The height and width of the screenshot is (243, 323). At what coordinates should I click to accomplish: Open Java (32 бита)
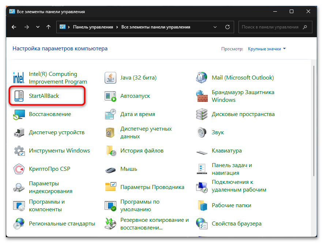tap(138, 77)
